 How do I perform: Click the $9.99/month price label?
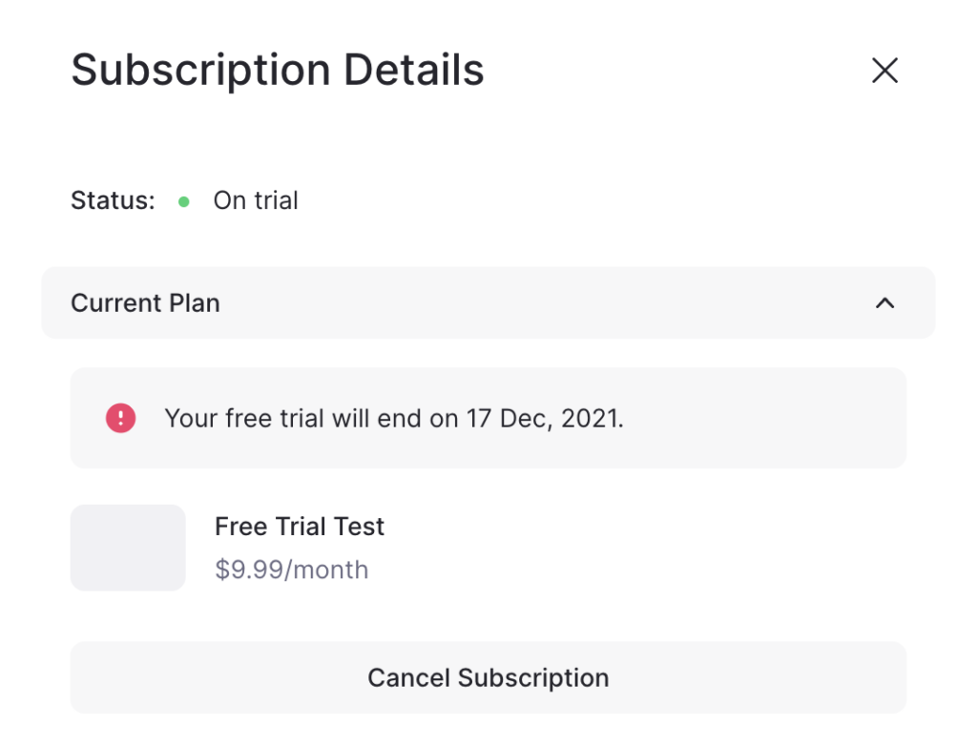[292, 570]
